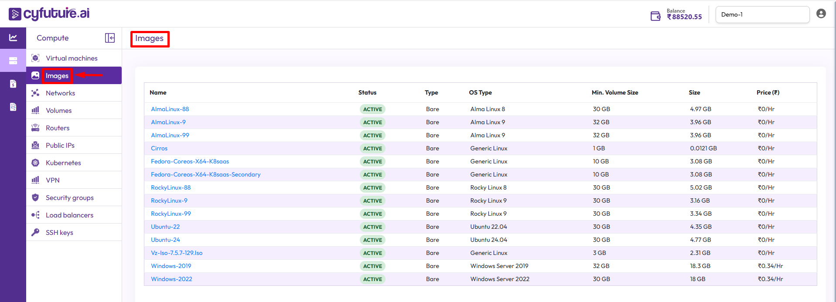Click the Fedora-Coreos-X64-K8saas-Secondary link
Viewport: 836px width, 302px height.
[205, 174]
